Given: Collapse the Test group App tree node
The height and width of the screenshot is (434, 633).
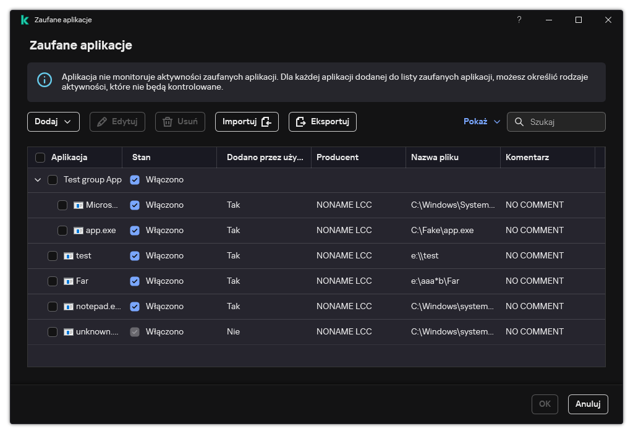Looking at the screenshot, I should 38,180.
